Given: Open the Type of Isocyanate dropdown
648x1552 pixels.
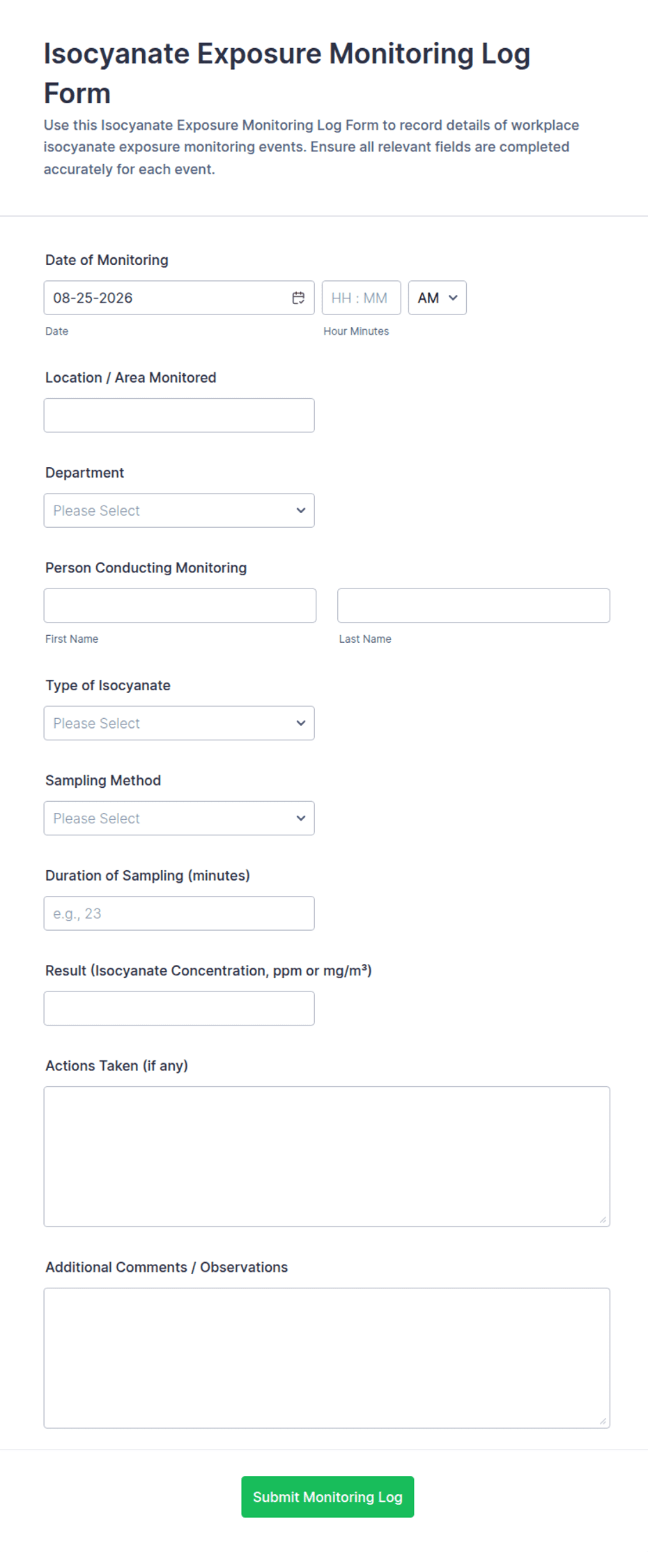Looking at the screenshot, I should 179,723.
